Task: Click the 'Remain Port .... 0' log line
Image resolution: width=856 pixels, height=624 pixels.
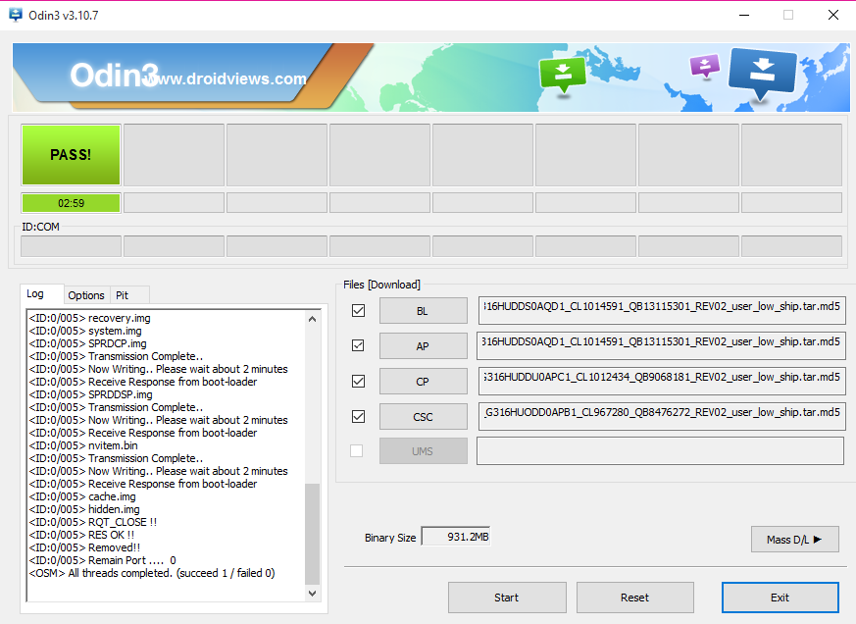Action: [x=103, y=560]
